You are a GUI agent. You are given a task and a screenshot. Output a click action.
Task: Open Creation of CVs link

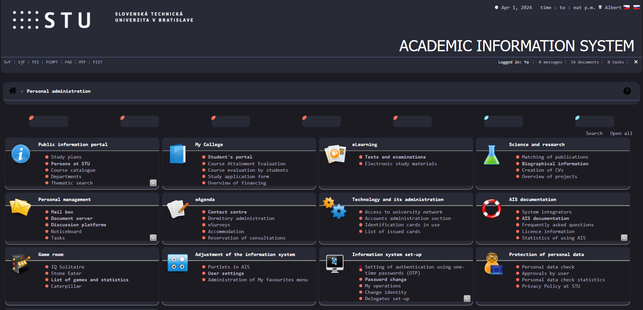(x=543, y=170)
